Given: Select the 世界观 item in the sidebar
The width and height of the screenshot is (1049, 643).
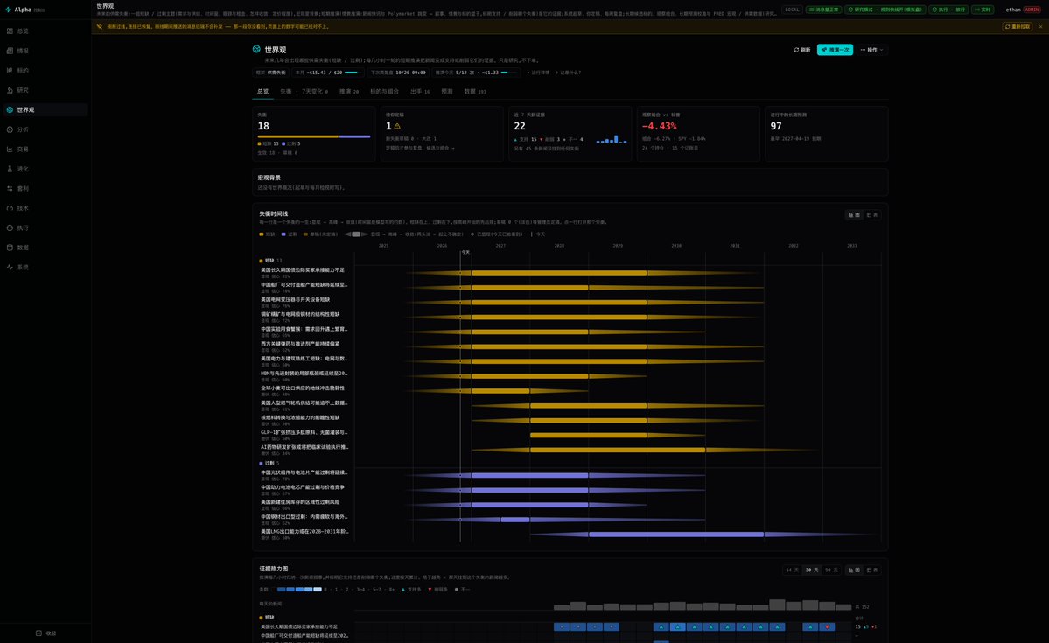Looking at the screenshot, I should pos(45,109).
